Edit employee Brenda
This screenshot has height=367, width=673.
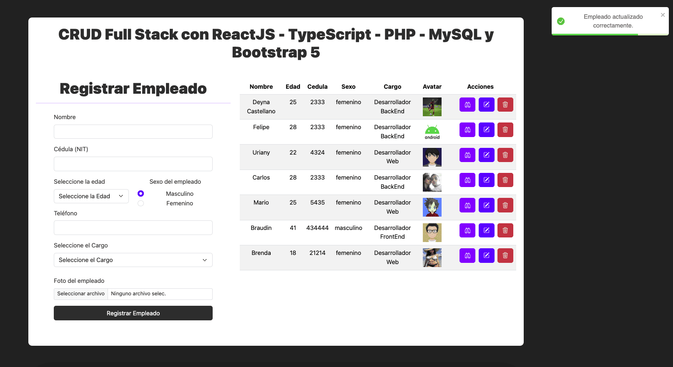pyautogui.click(x=487, y=255)
